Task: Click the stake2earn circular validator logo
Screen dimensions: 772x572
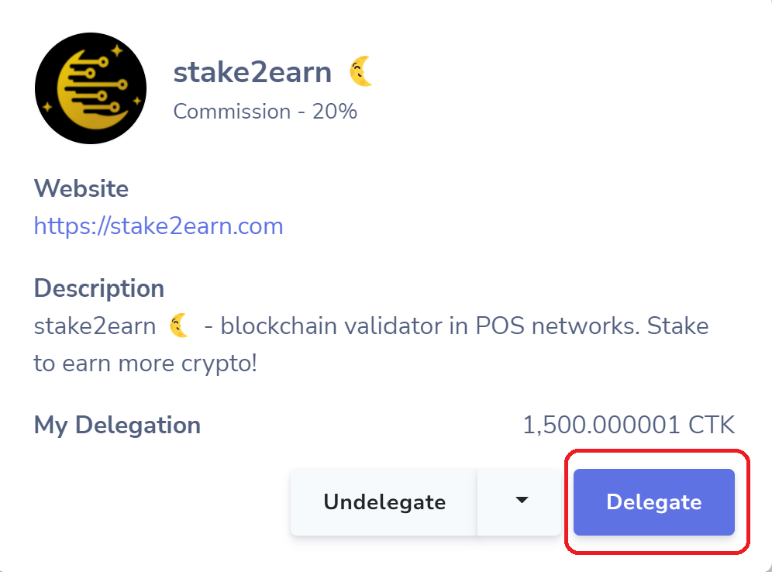Action: [x=91, y=88]
